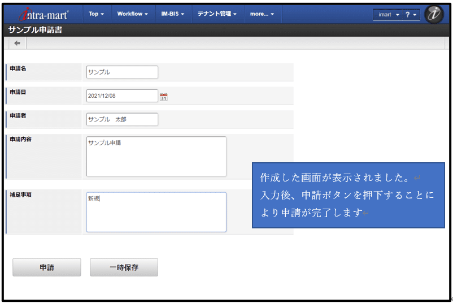
Task: Click the 申請内容 label
Action: tap(20, 139)
